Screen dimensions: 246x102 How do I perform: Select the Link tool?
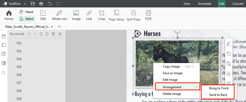(89, 15)
